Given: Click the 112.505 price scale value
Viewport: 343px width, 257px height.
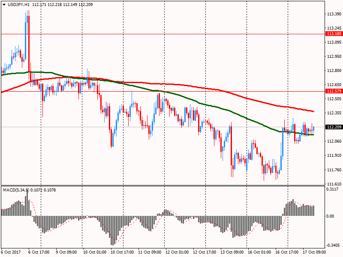Looking at the screenshot, I should click(334, 99).
